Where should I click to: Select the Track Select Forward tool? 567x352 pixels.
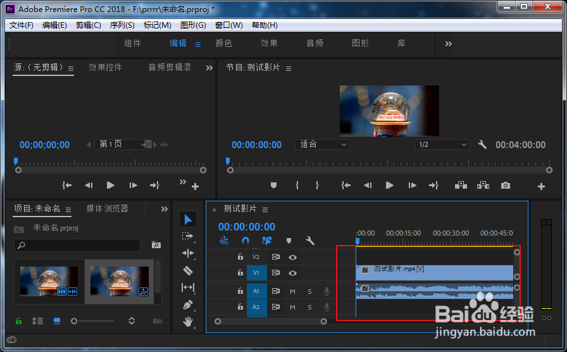[188, 236]
